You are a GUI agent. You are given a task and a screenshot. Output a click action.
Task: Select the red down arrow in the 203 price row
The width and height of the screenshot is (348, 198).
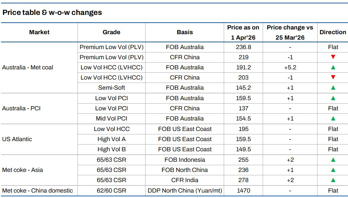point(333,78)
